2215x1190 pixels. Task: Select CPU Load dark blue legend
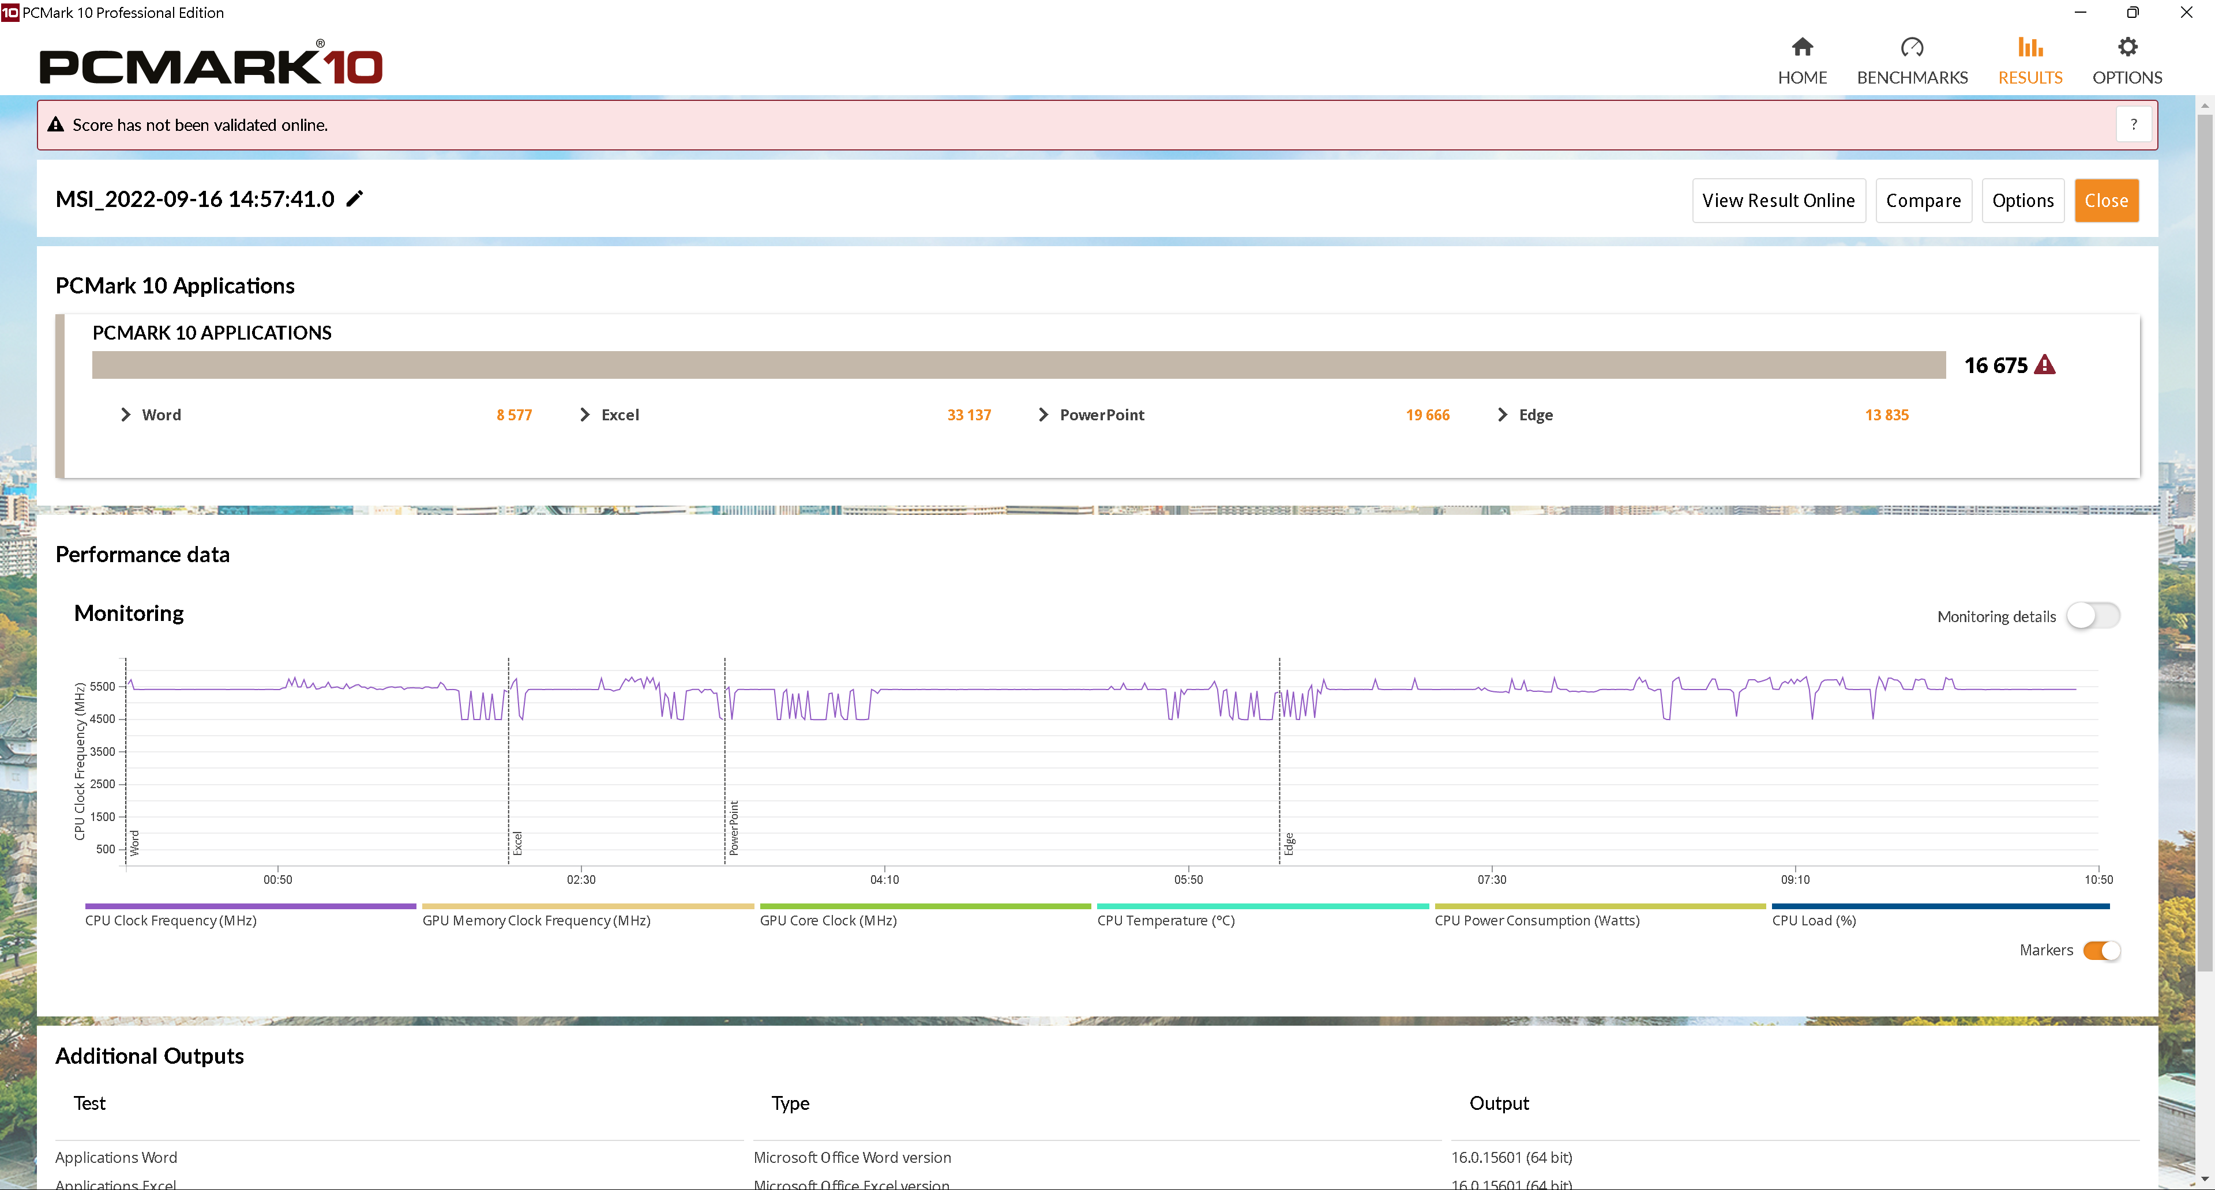coord(1940,916)
